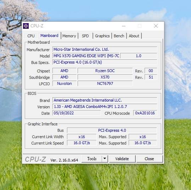191x190 pixels.
Task: Minimize the CPU-Z window
Action: click(124, 26)
